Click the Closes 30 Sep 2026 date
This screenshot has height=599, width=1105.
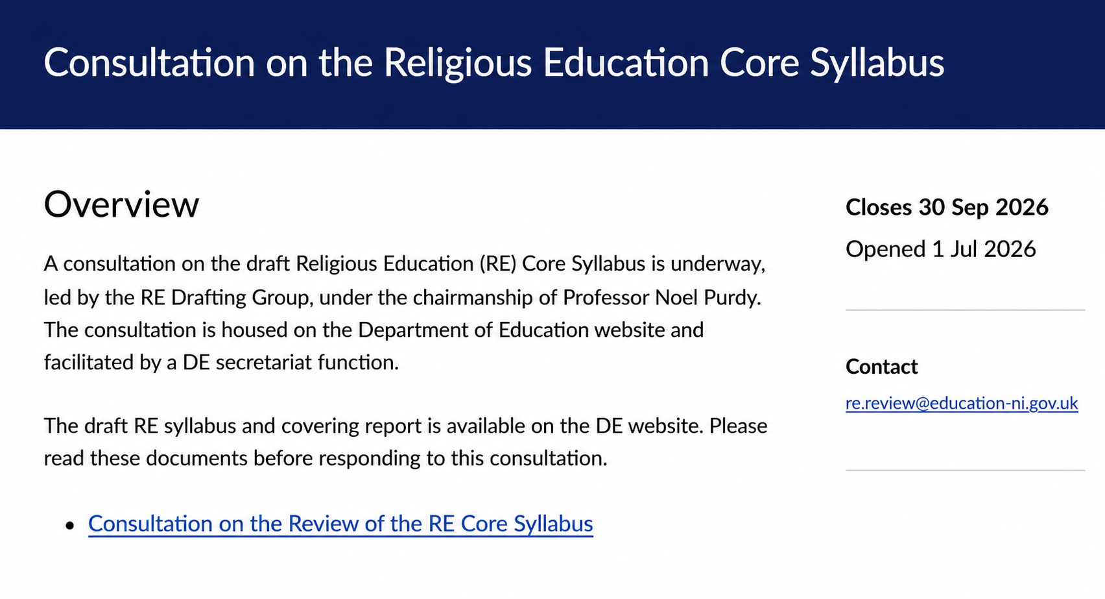pos(947,207)
